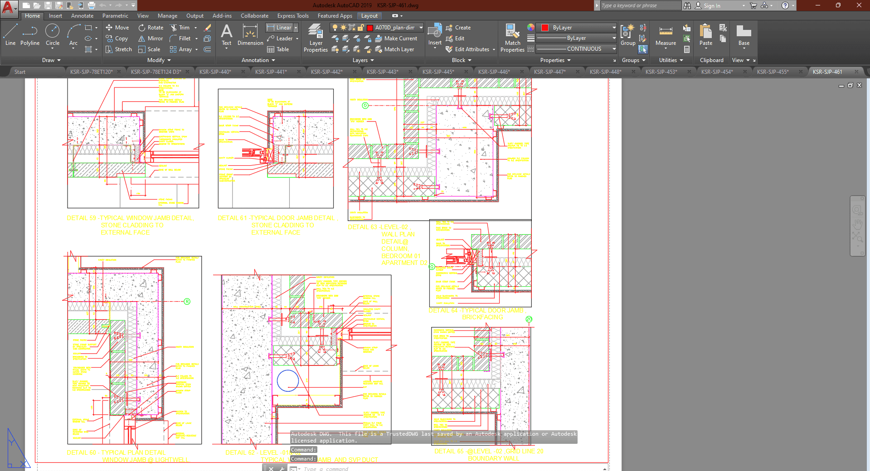Toggle the layer lock padlock icon
The height and width of the screenshot is (471, 870).
tap(360, 28)
